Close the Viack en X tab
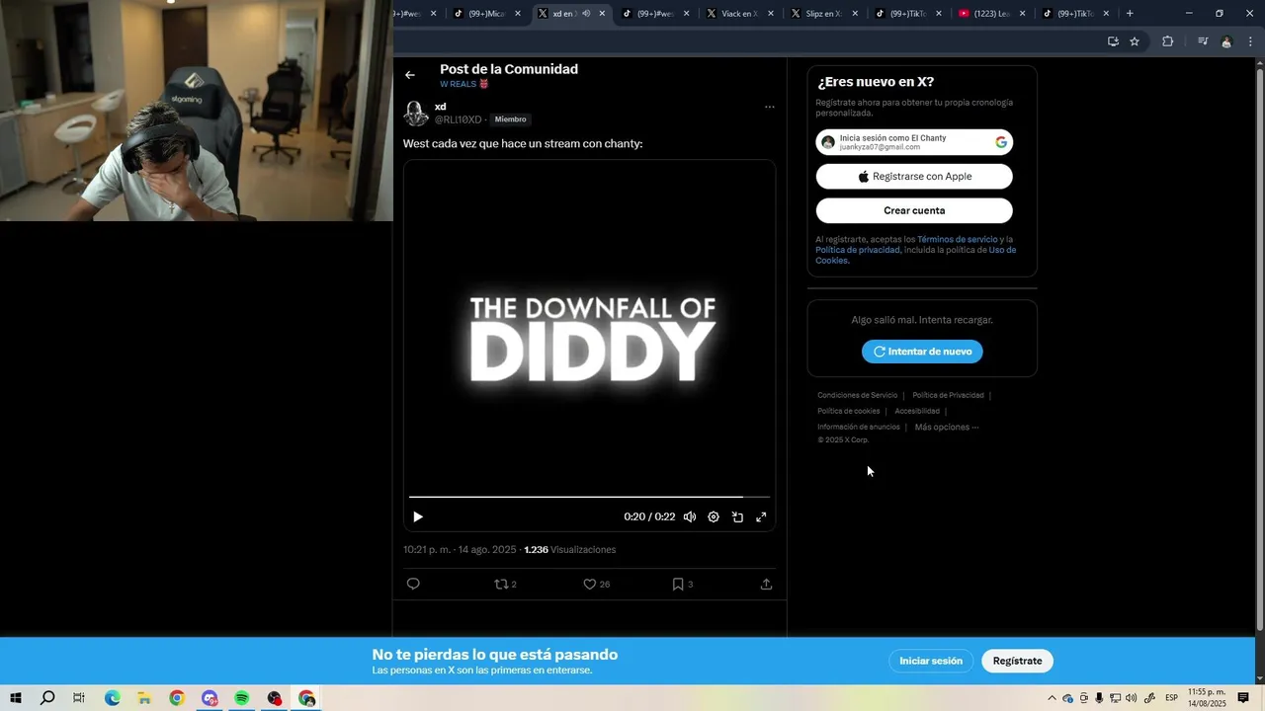Screen dimensions: 1265x711 [x=770, y=14]
